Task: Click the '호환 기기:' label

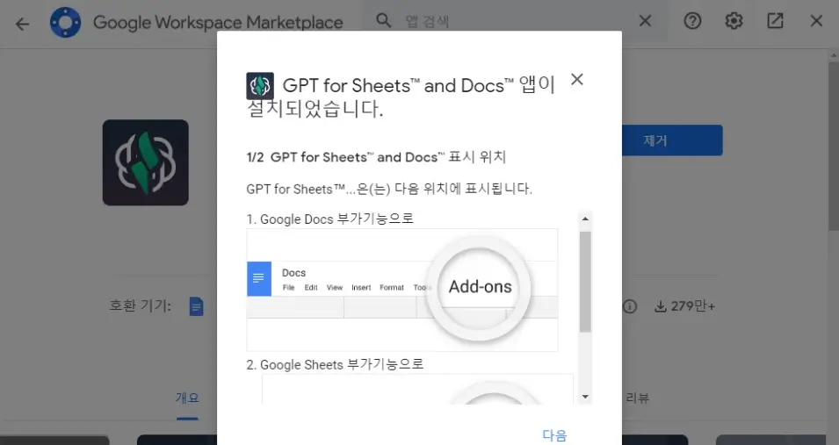Action: click(x=141, y=305)
